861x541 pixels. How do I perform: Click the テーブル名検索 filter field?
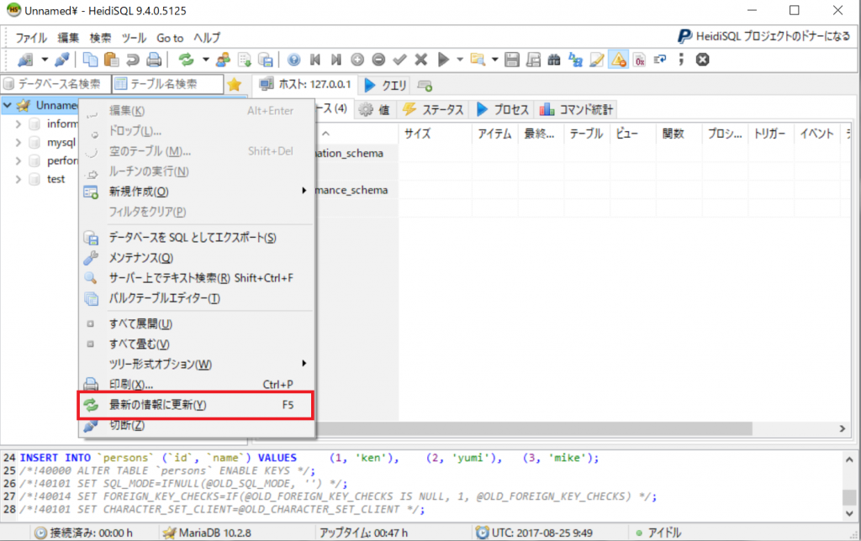(168, 84)
